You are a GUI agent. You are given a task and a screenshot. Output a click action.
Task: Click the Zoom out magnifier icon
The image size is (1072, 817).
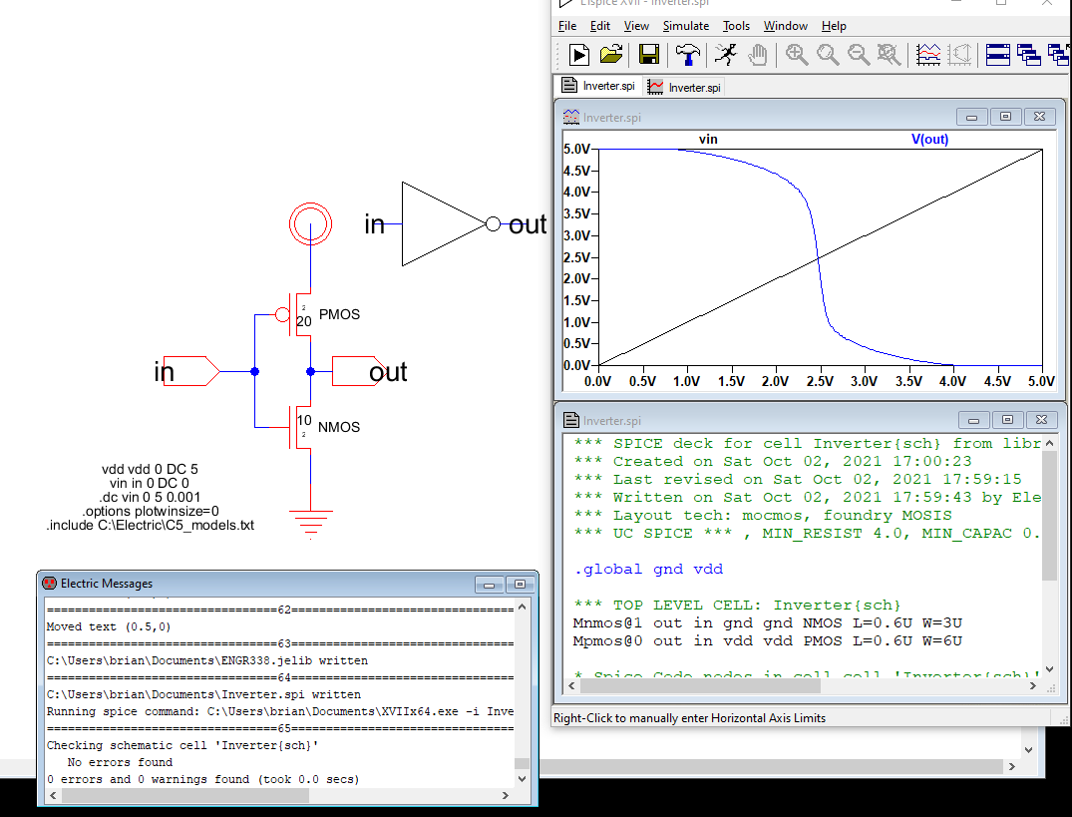[x=859, y=55]
